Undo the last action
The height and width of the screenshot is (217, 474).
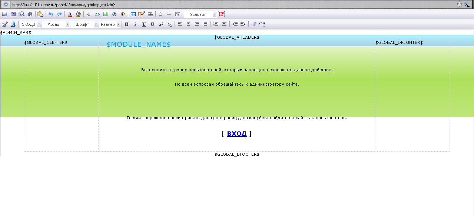(x=51, y=14)
